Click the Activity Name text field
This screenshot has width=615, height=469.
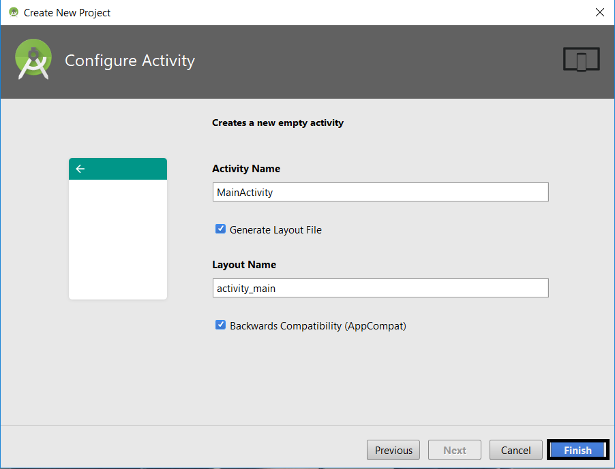tap(380, 192)
